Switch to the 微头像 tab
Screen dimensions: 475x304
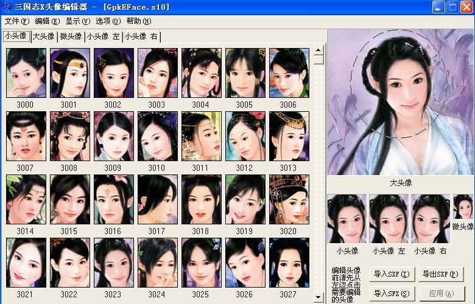coord(71,36)
